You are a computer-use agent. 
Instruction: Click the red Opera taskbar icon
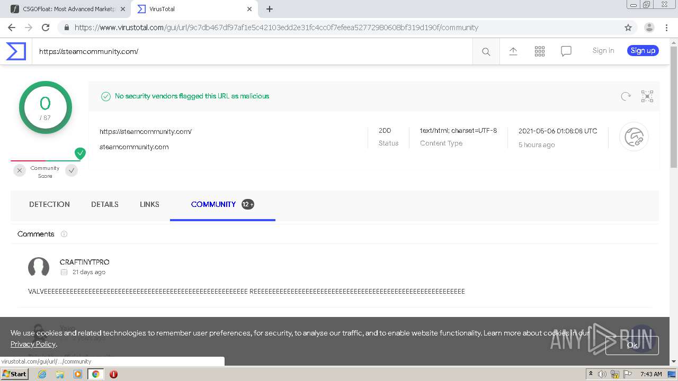pos(113,374)
